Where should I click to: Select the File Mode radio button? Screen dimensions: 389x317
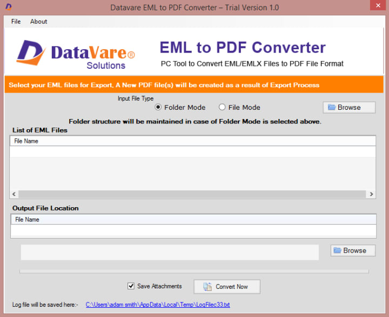click(x=222, y=107)
